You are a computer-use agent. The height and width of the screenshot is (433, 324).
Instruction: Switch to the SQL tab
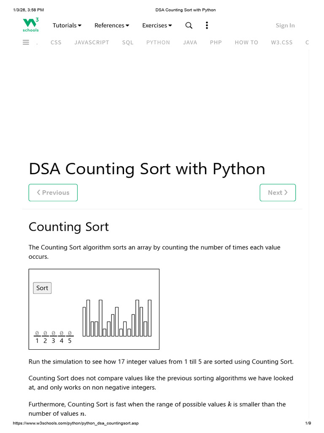(128, 43)
